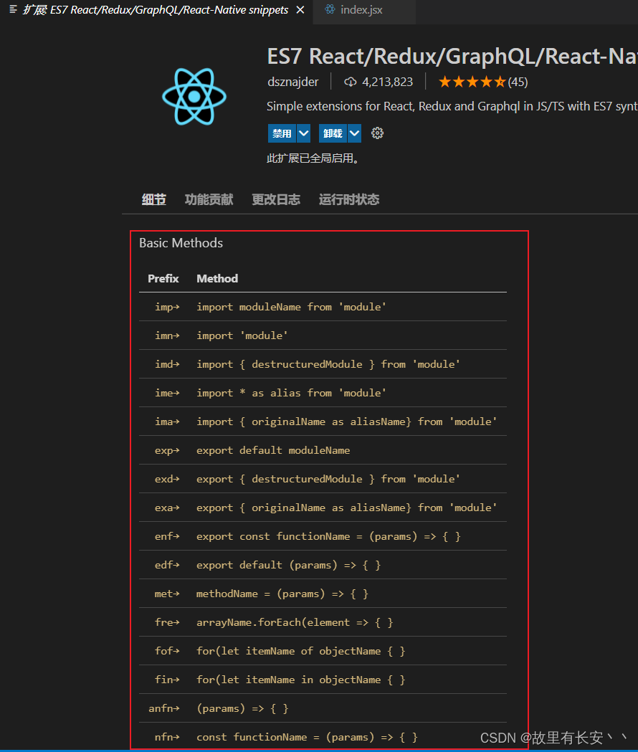Click the extension's React atom logo

click(194, 96)
